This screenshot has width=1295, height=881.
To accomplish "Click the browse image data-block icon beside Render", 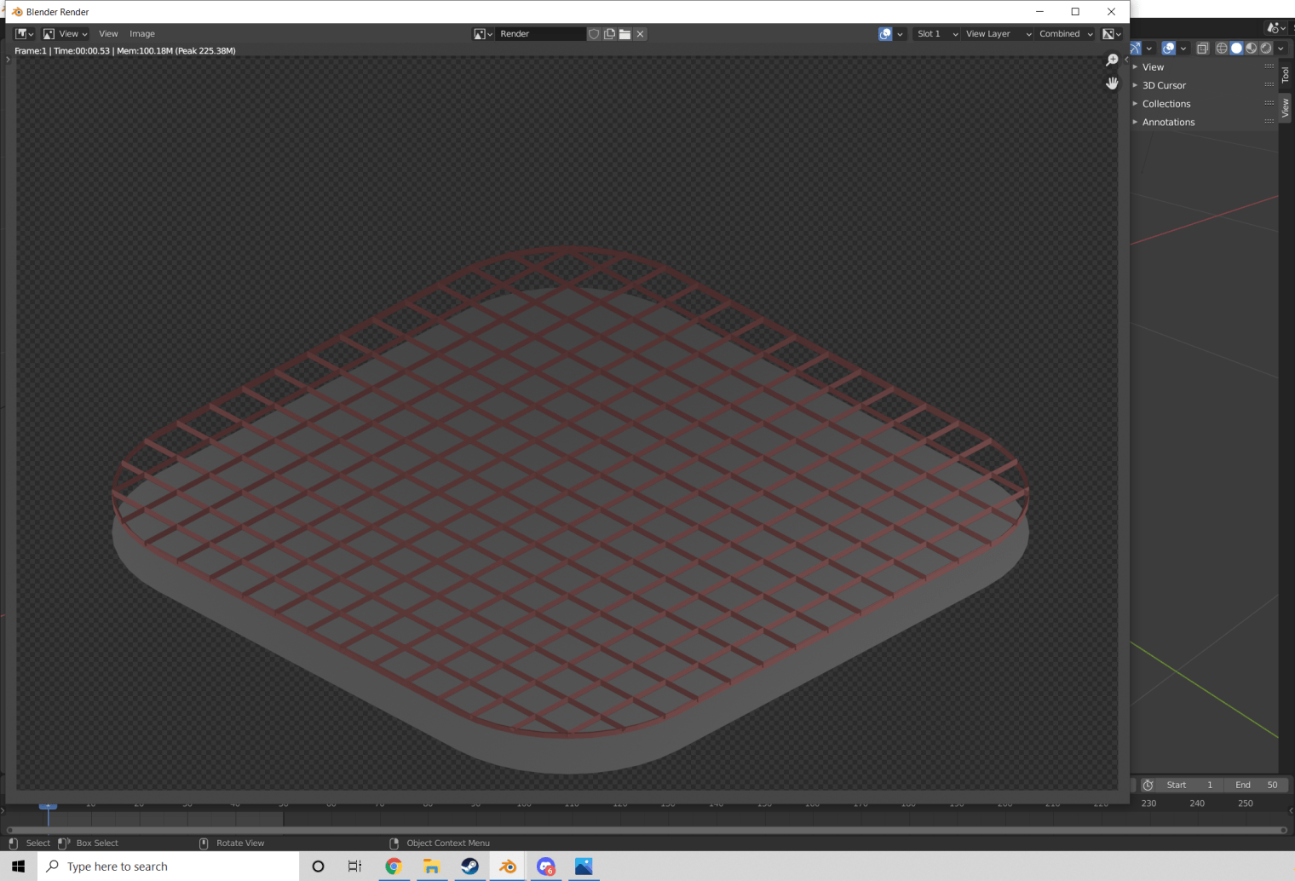I will click(x=481, y=33).
